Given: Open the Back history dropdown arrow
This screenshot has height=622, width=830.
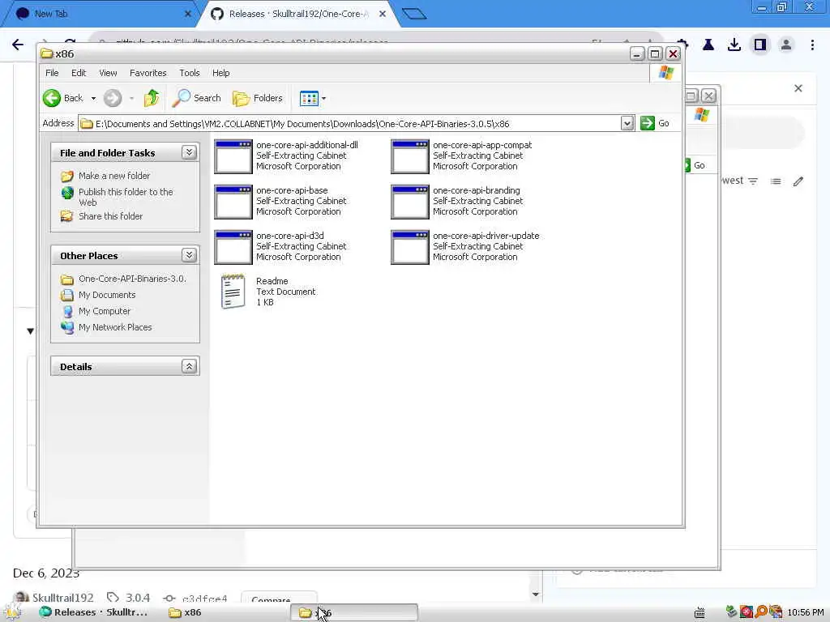Looking at the screenshot, I should pos(93,98).
